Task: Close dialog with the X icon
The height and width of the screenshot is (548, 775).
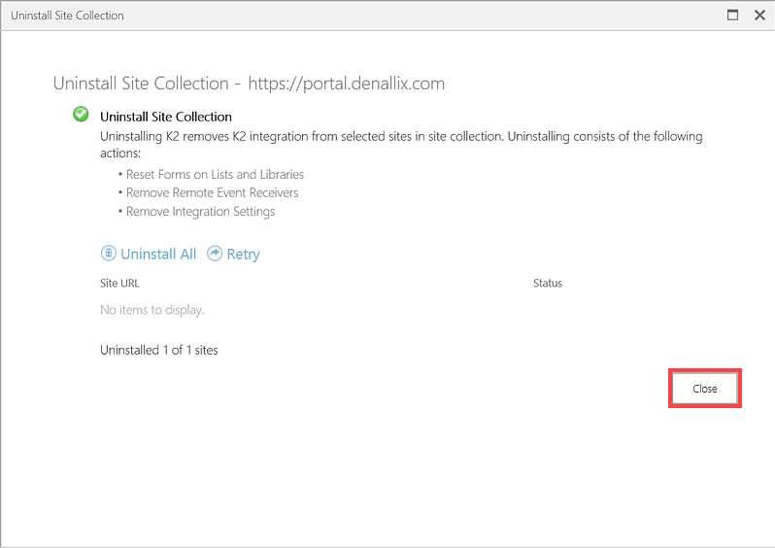Action: (x=759, y=15)
